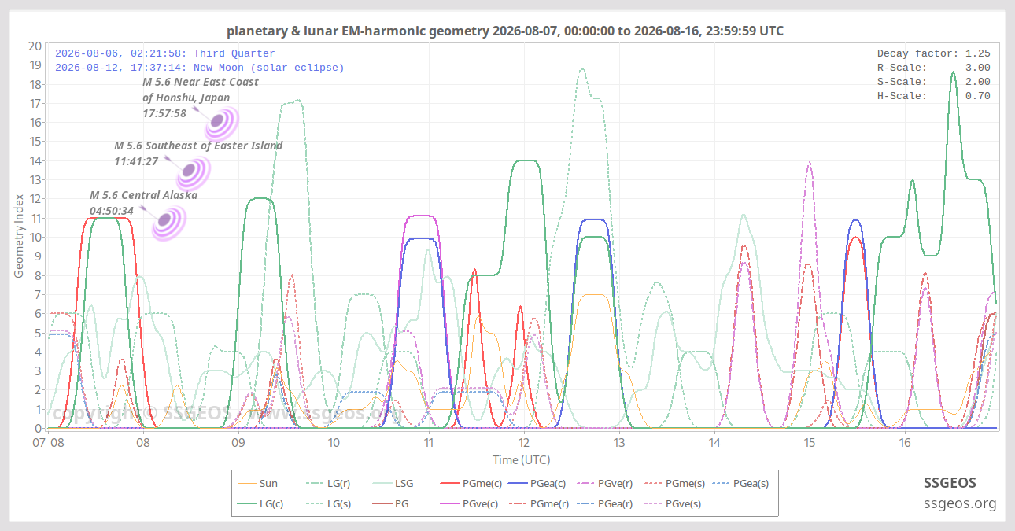The height and width of the screenshot is (531, 1015).
Task: Click the 13 x-axis date tick
Action: point(619,444)
